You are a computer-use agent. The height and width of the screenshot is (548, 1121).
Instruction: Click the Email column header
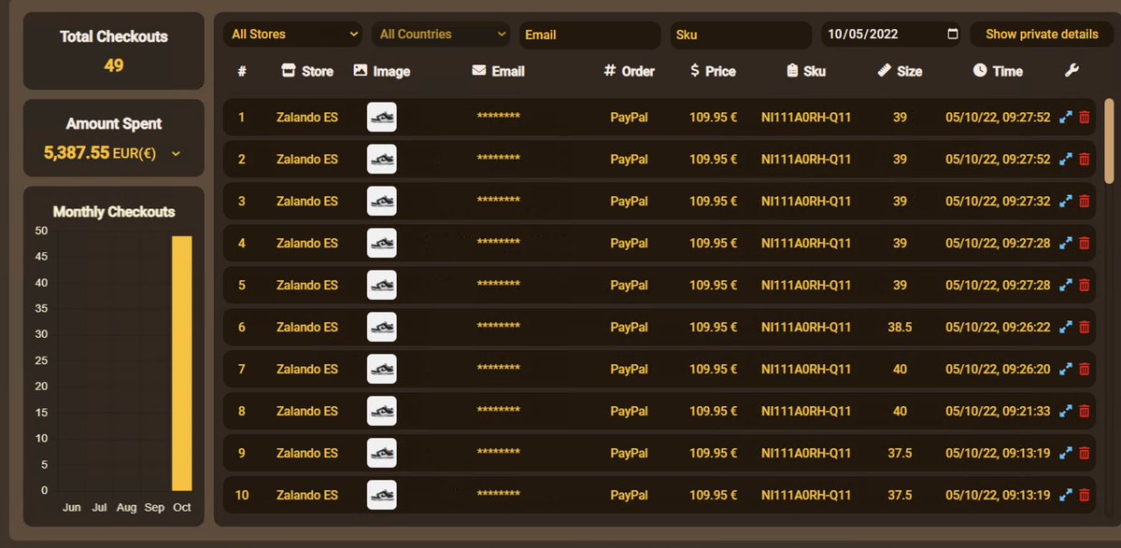[498, 71]
